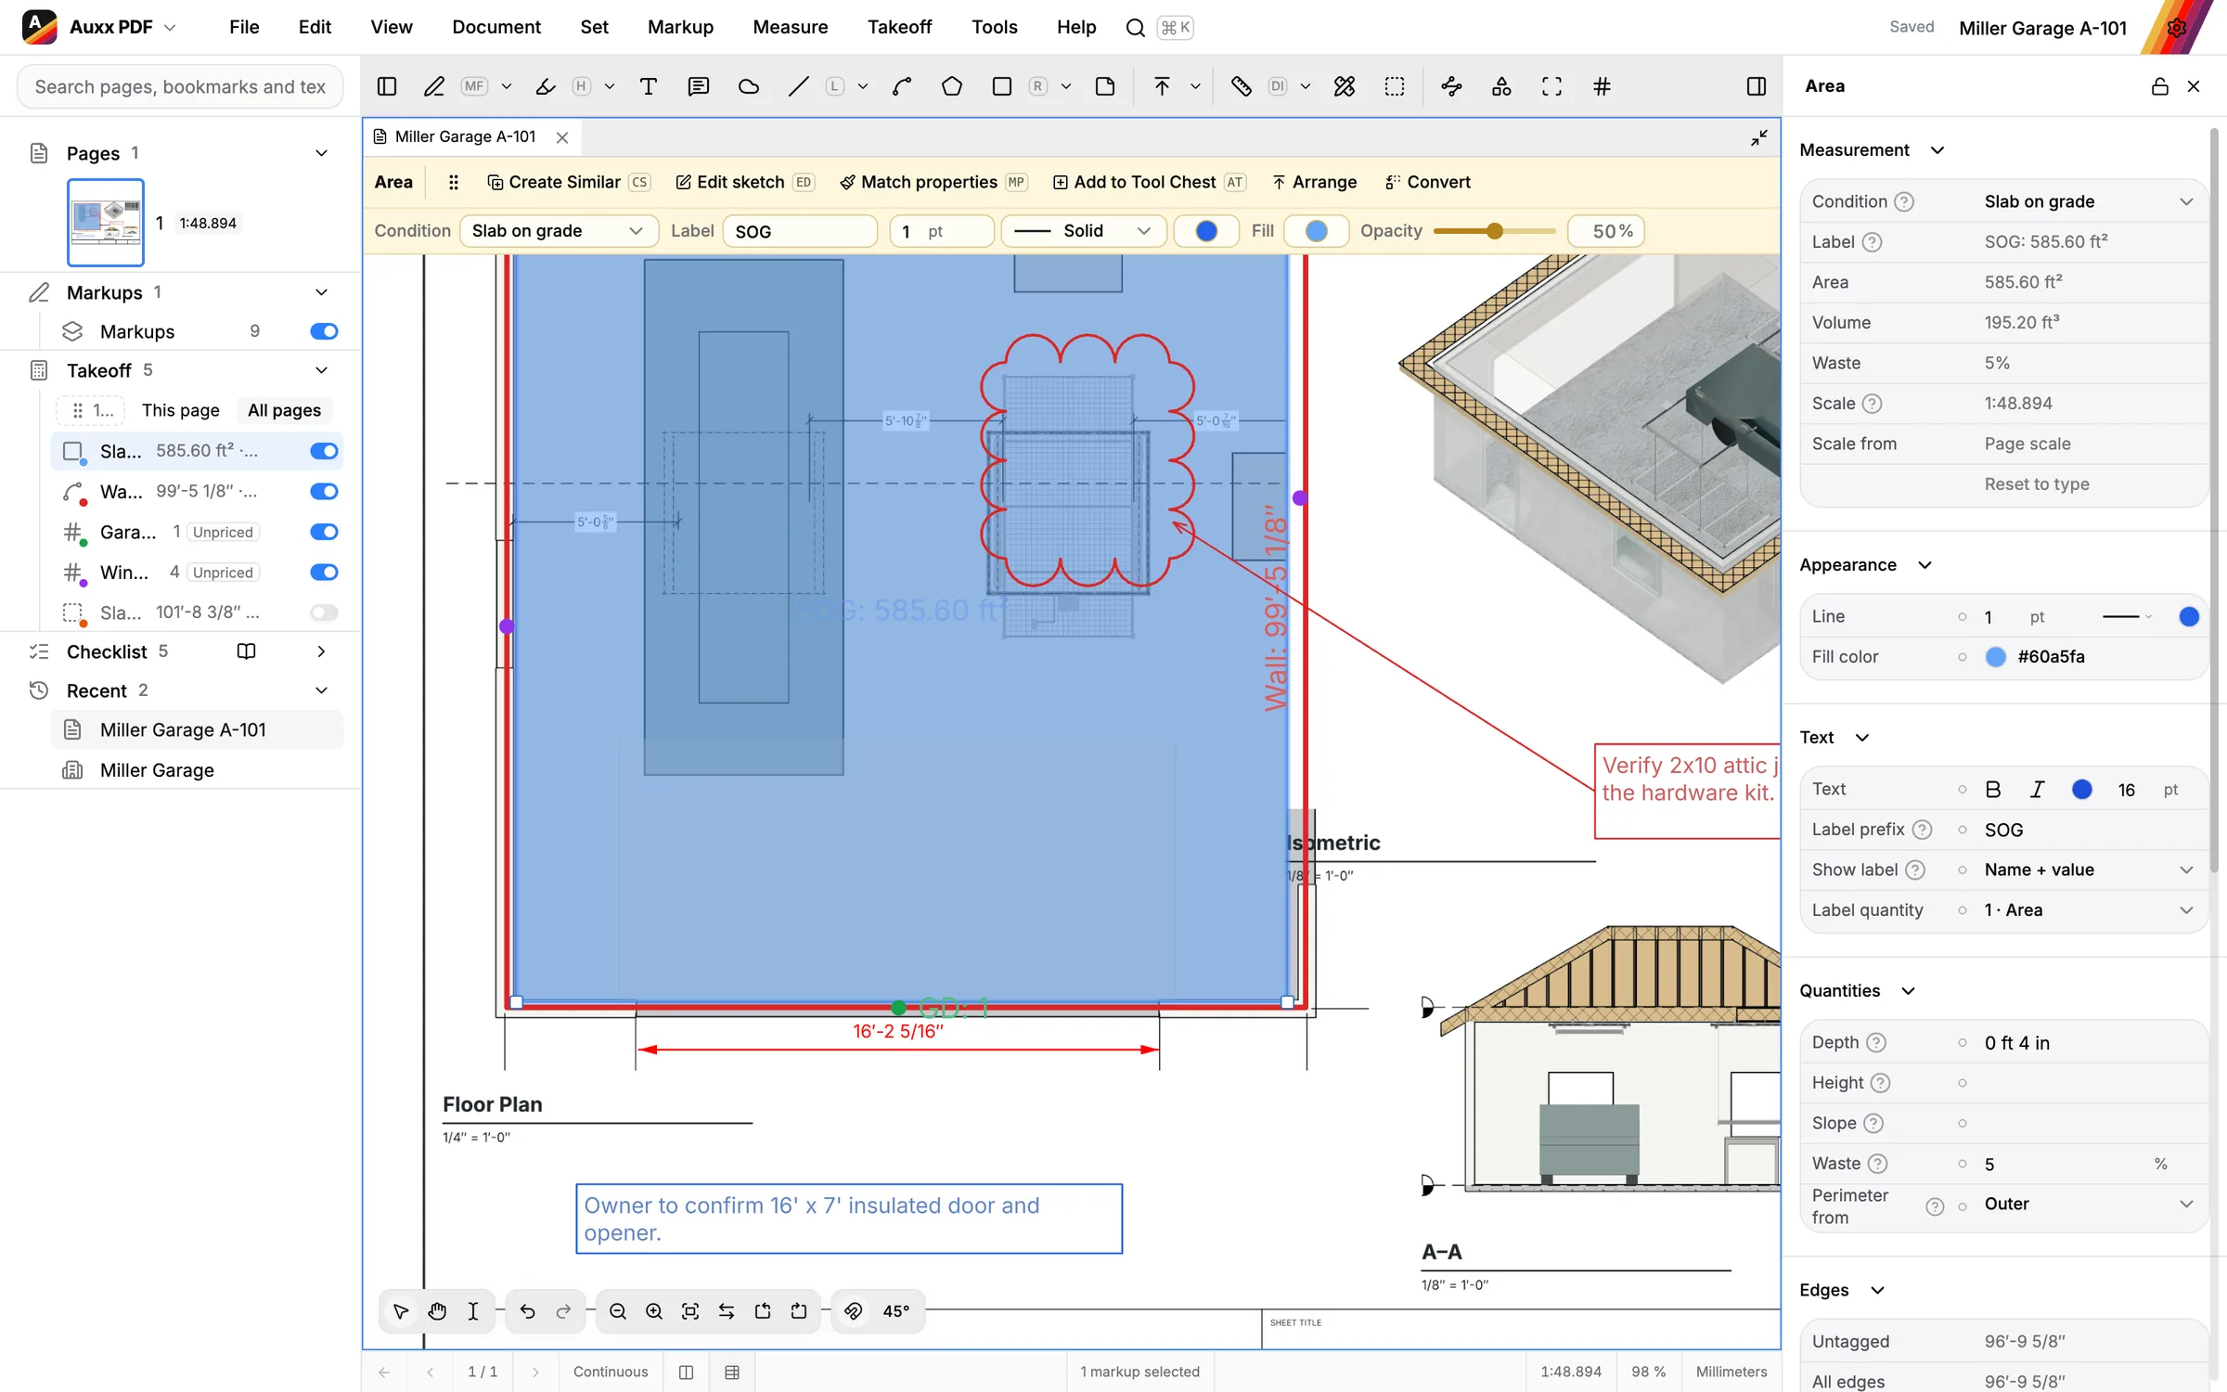2227x1392 pixels.
Task: Select the Pen markup tool
Action: 433,86
